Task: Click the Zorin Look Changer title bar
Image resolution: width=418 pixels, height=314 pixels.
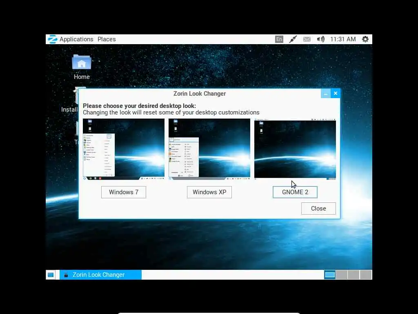Action: (200, 94)
